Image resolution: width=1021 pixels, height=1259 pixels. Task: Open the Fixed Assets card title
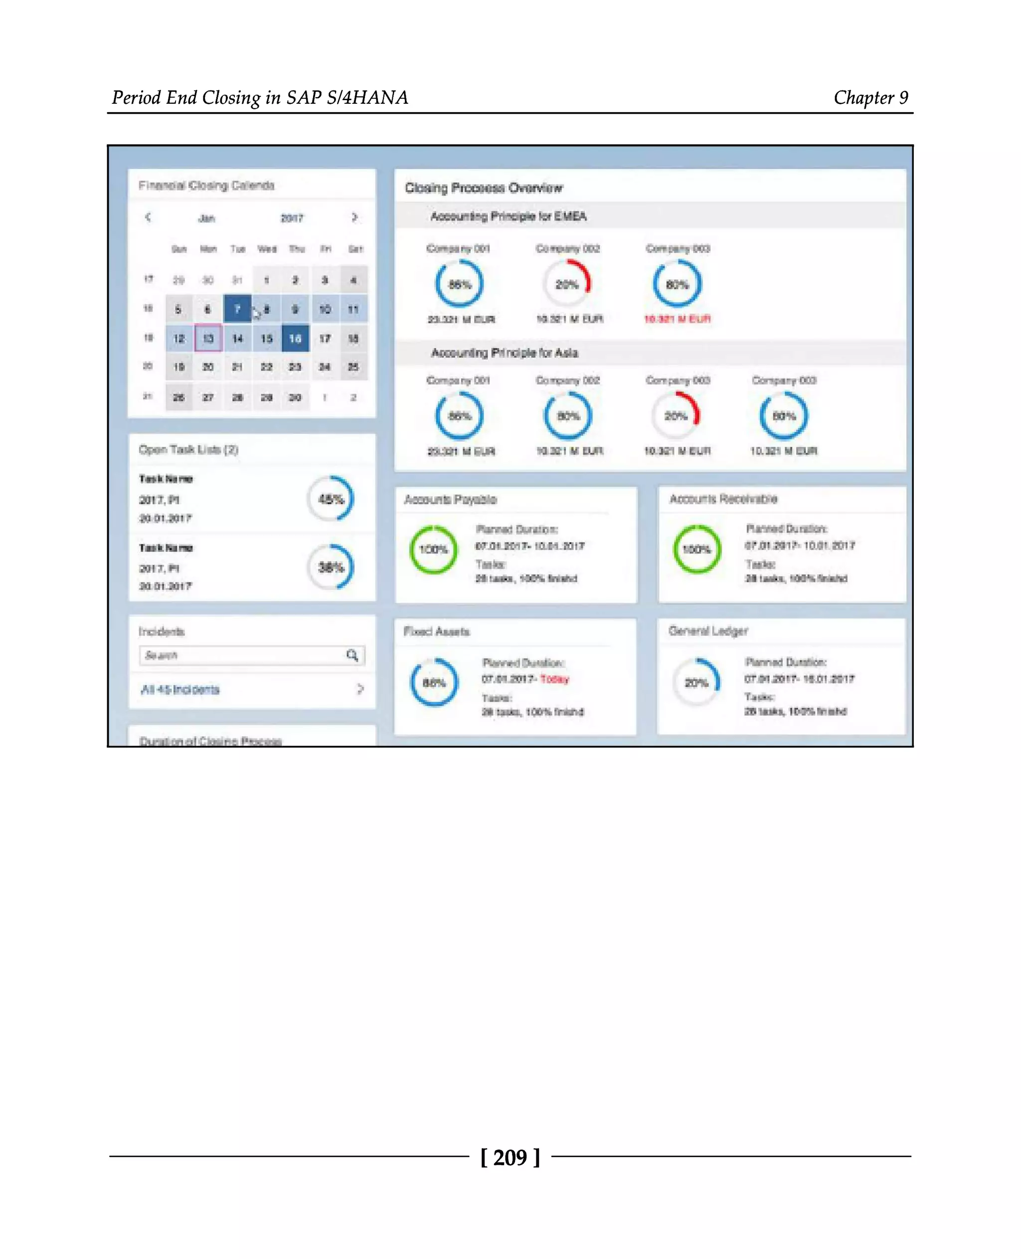[436, 631]
